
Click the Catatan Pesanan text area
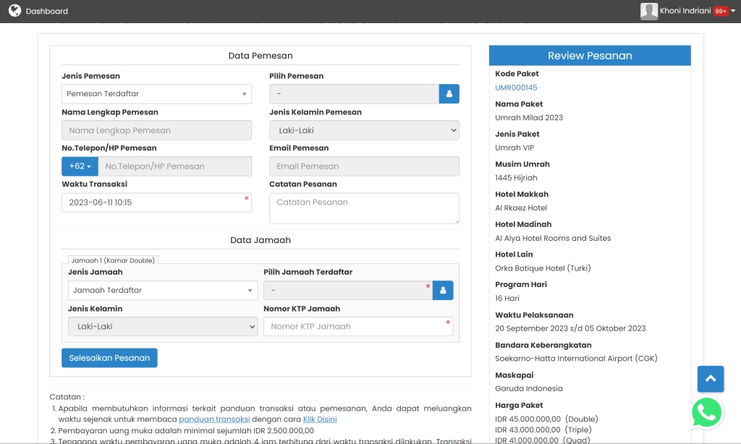pos(364,208)
